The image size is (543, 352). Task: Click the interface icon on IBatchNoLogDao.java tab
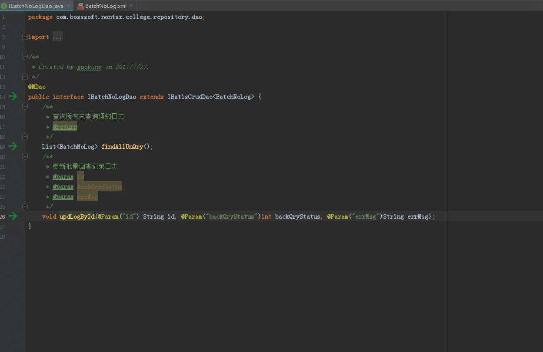coord(4,6)
